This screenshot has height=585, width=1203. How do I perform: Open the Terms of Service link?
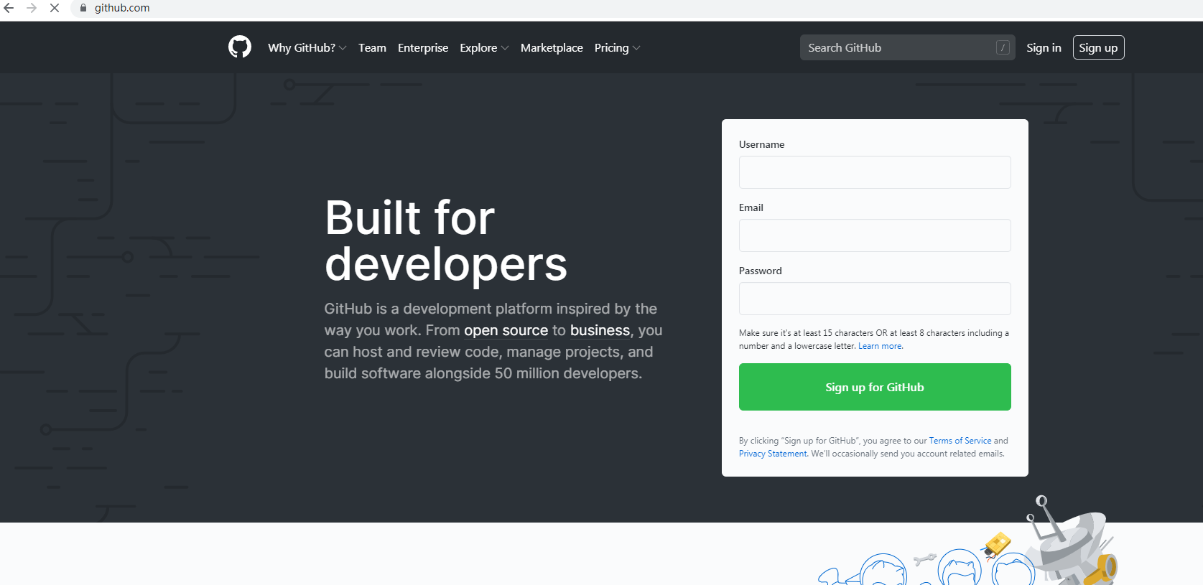click(x=960, y=441)
